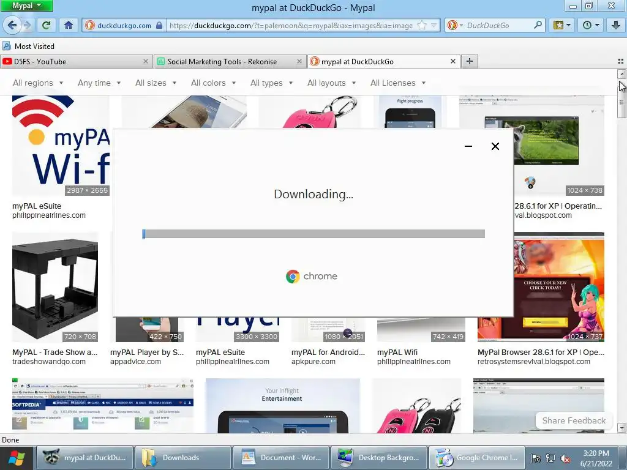Click the address bar URL field

pos(291,26)
